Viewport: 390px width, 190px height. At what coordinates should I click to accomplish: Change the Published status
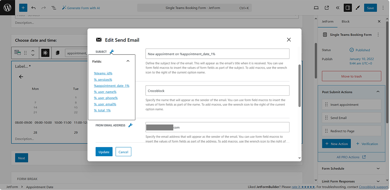tap(360, 50)
